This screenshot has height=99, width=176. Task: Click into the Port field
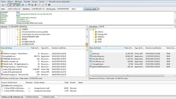tap(79, 9)
